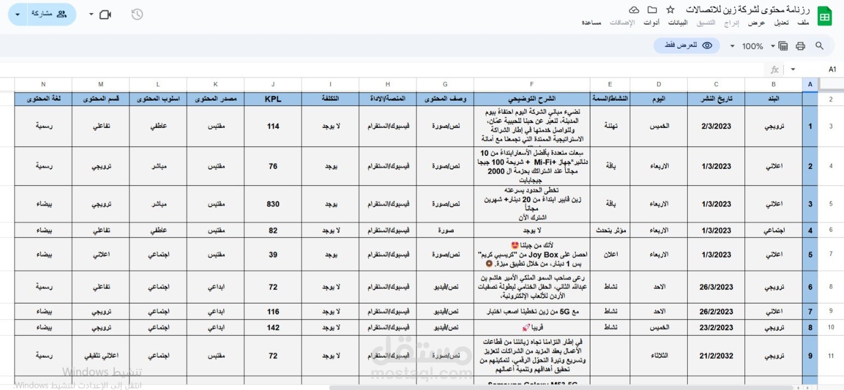Select column J header

point(273,84)
